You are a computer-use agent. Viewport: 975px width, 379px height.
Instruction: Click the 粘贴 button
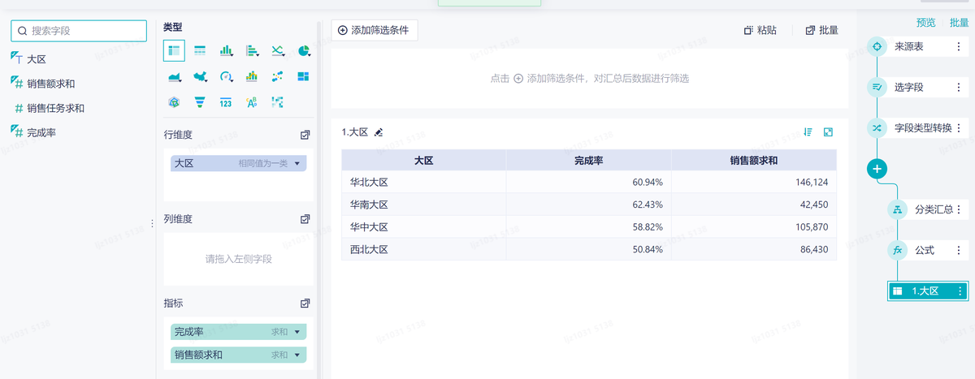(760, 30)
